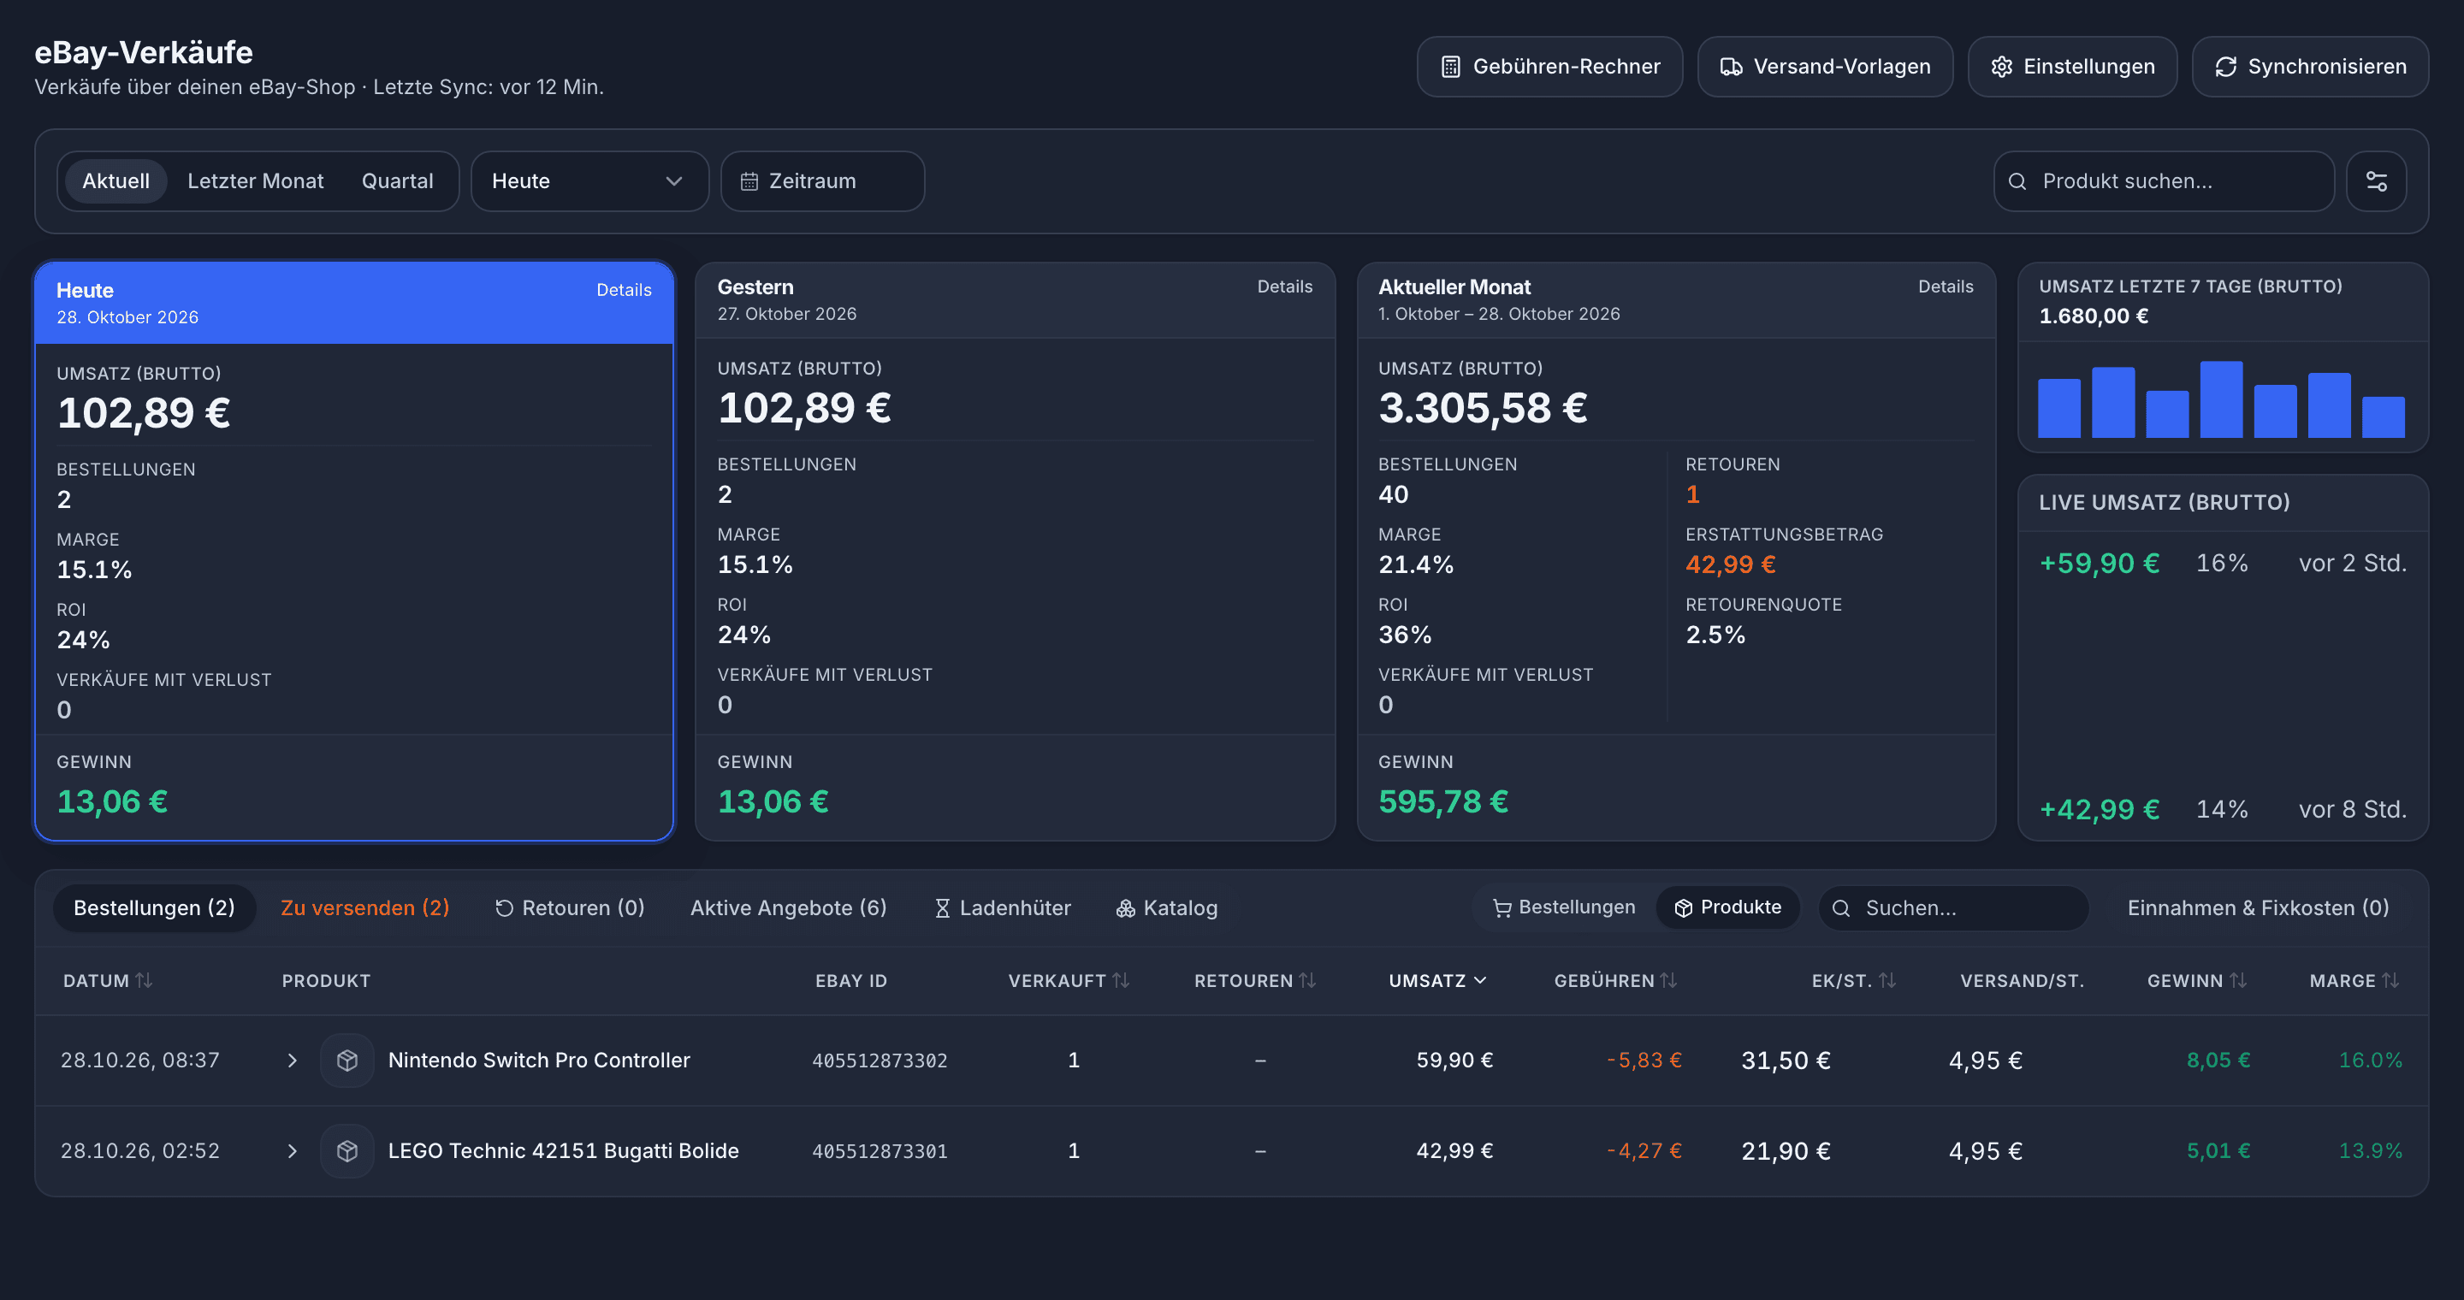Switch to Letzter Monat period
Image resolution: width=2464 pixels, height=1300 pixels.
click(x=256, y=180)
